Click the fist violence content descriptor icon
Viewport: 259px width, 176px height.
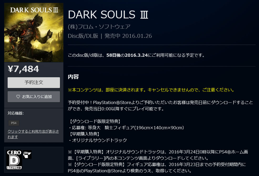[27, 154]
